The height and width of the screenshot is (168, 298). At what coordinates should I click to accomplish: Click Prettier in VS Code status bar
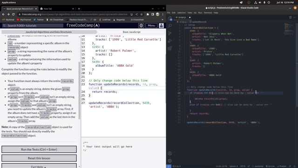[x=282, y=166]
